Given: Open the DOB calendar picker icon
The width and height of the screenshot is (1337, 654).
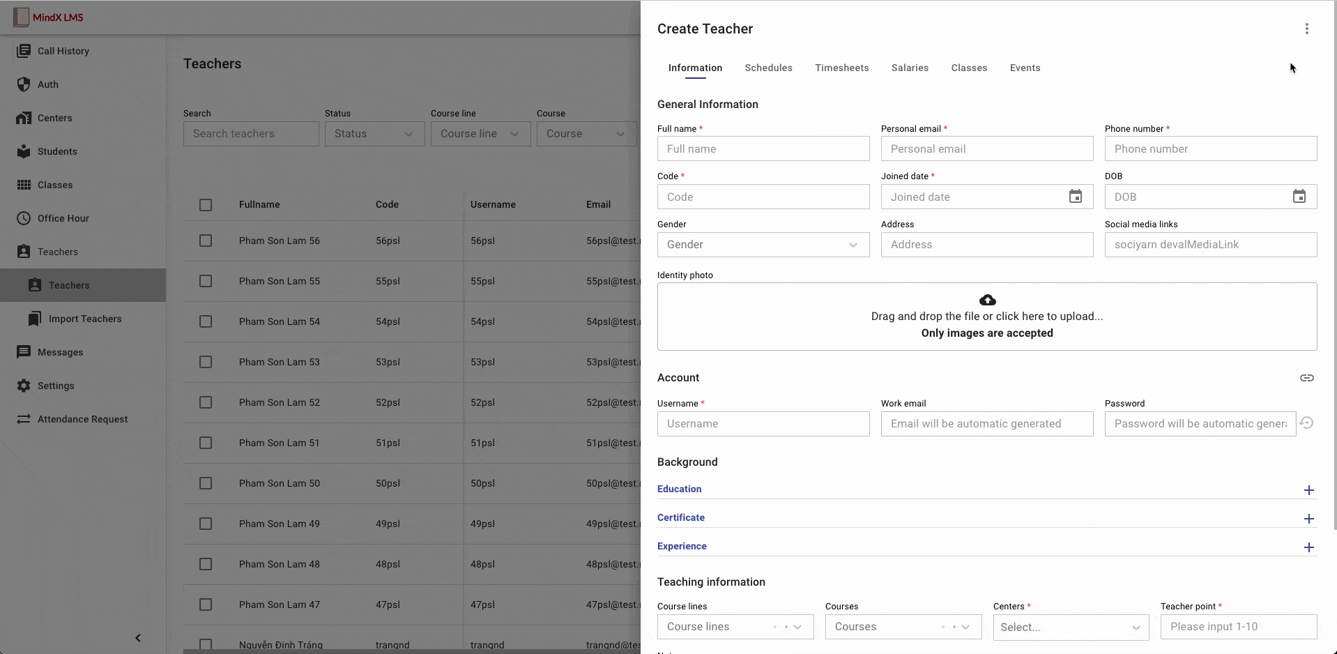Looking at the screenshot, I should (1299, 197).
